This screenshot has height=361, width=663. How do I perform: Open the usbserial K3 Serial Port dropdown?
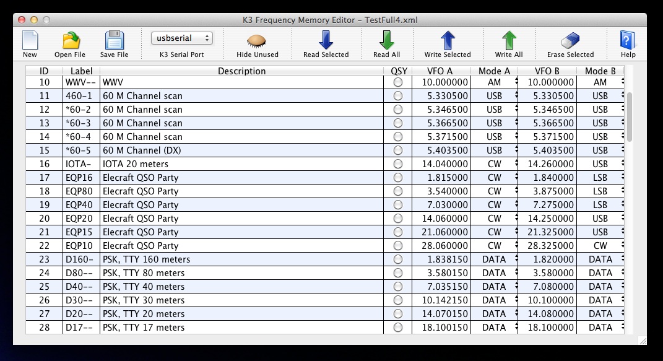(182, 38)
